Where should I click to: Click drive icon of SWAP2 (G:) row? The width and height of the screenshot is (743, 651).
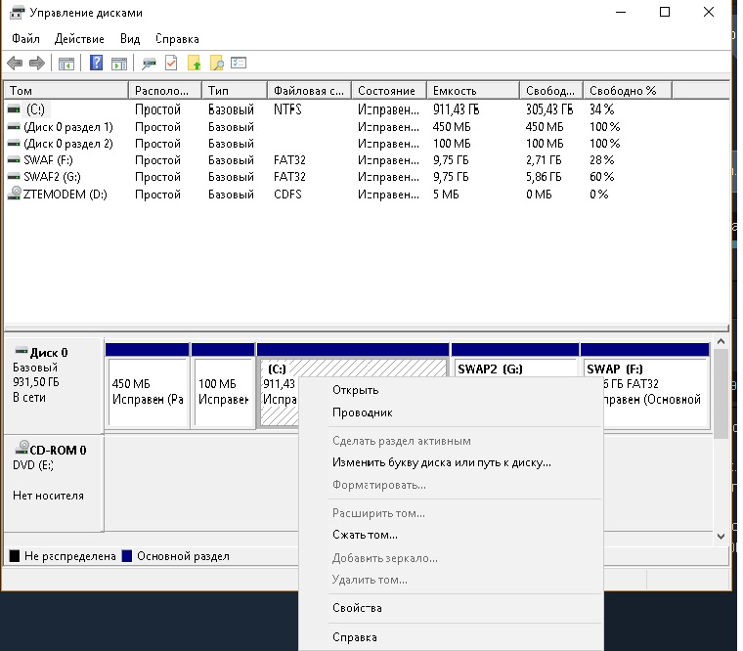point(14,177)
